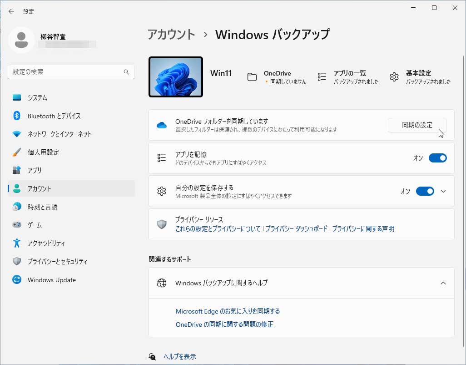
Task: Select Windows Update in the sidebar
Action: 71,280
